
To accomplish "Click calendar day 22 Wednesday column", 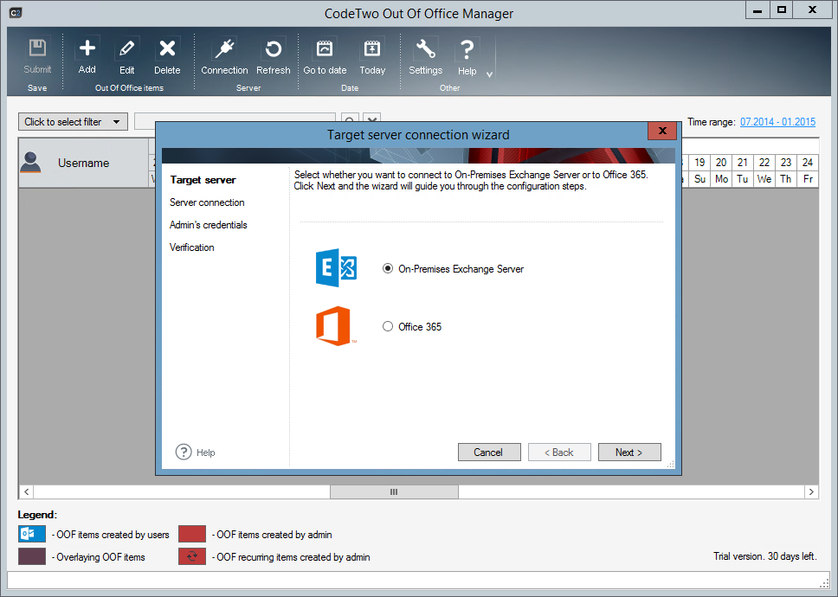I will [x=764, y=170].
